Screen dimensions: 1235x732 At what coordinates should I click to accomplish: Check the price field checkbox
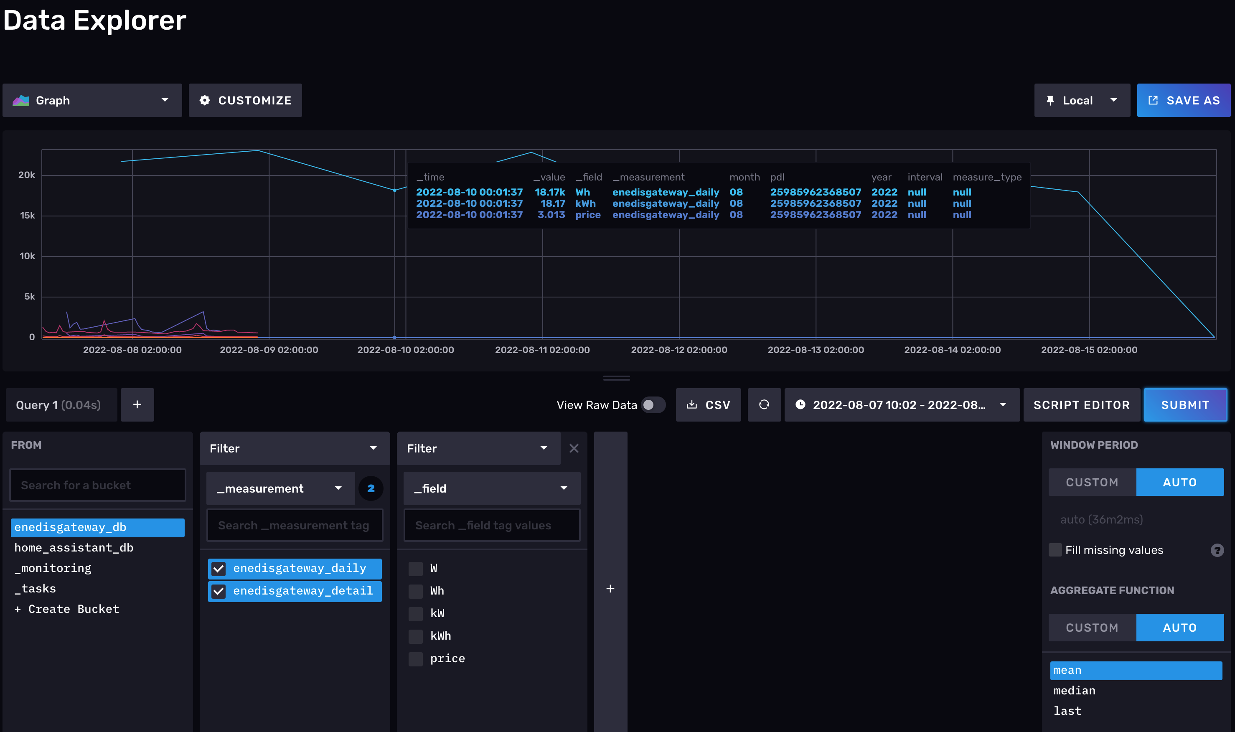[416, 659]
